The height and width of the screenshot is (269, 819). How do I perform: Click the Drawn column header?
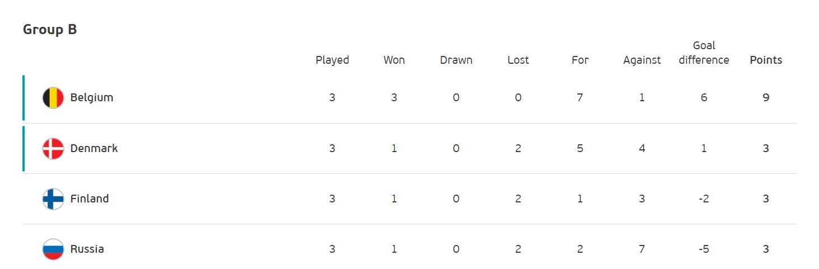pyautogui.click(x=456, y=60)
